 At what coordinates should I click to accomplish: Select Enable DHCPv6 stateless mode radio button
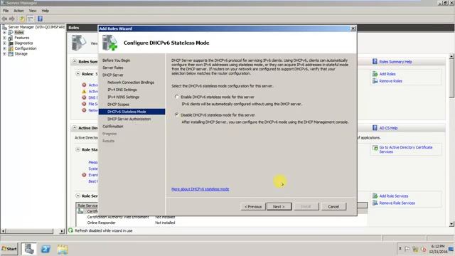click(x=177, y=97)
